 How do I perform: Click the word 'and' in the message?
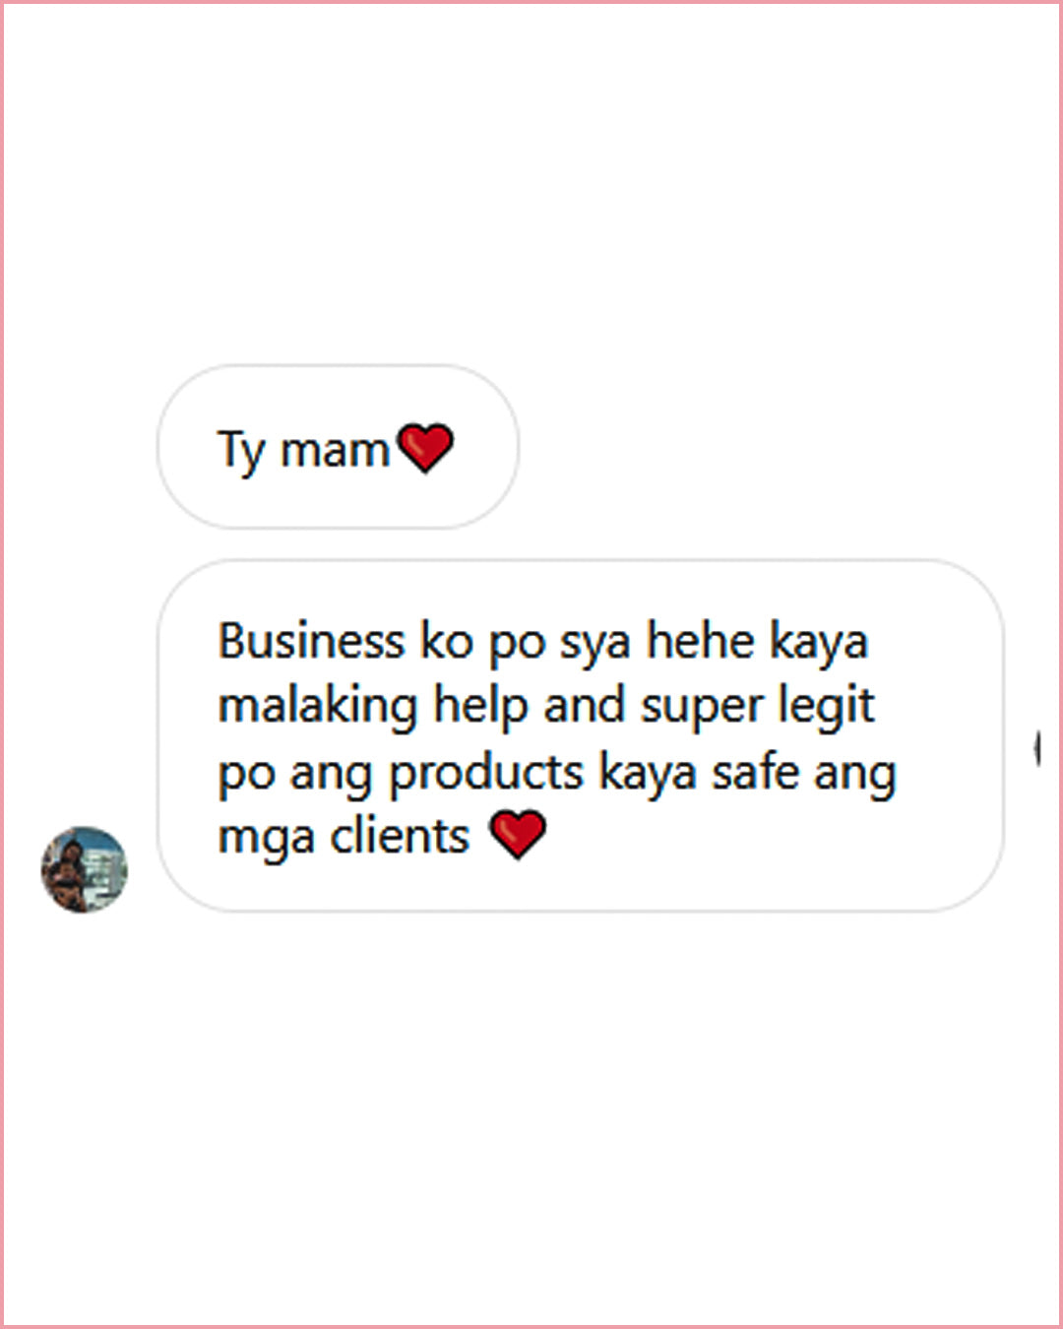[585, 707]
